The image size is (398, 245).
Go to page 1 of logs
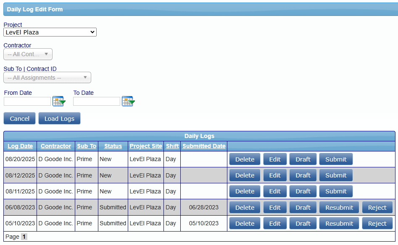tap(24, 237)
